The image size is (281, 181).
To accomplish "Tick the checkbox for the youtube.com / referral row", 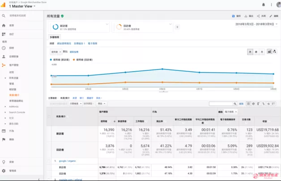I will click(x=49, y=179).
